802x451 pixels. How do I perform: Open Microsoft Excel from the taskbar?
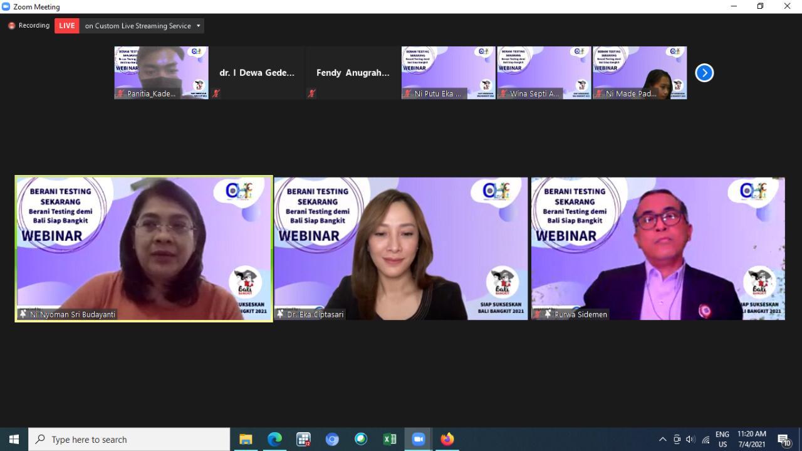pyautogui.click(x=390, y=439)
